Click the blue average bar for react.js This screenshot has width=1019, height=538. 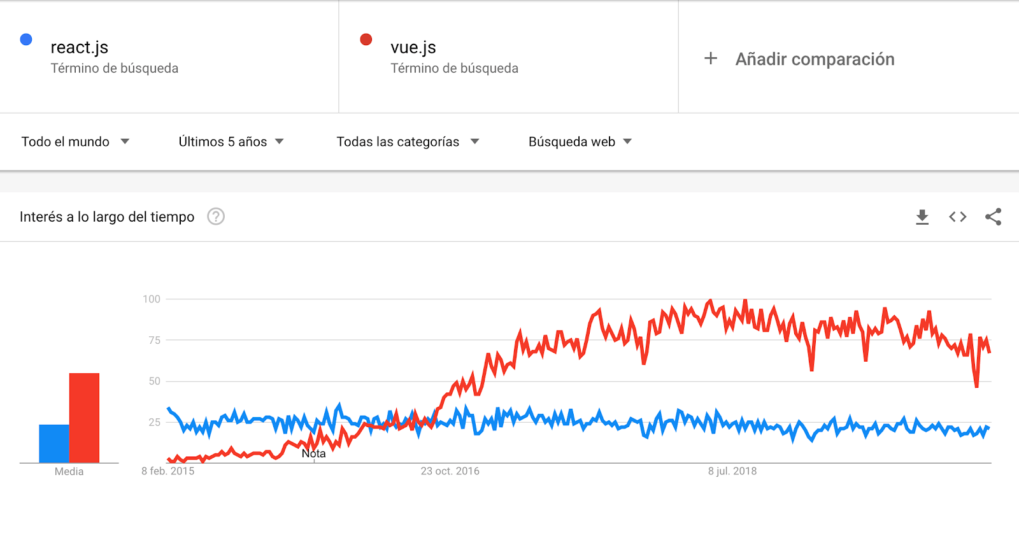click(x=54, y=443)
